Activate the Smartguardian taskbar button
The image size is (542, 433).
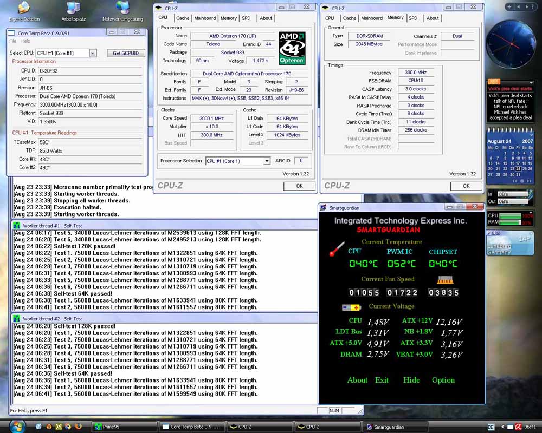[396, 427]
